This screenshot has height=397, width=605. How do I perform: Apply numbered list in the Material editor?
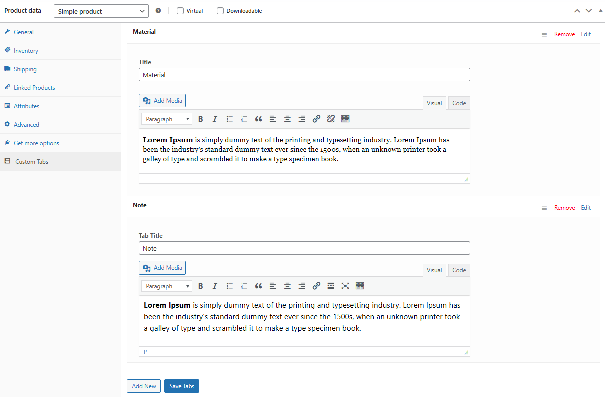pos(244,119)
